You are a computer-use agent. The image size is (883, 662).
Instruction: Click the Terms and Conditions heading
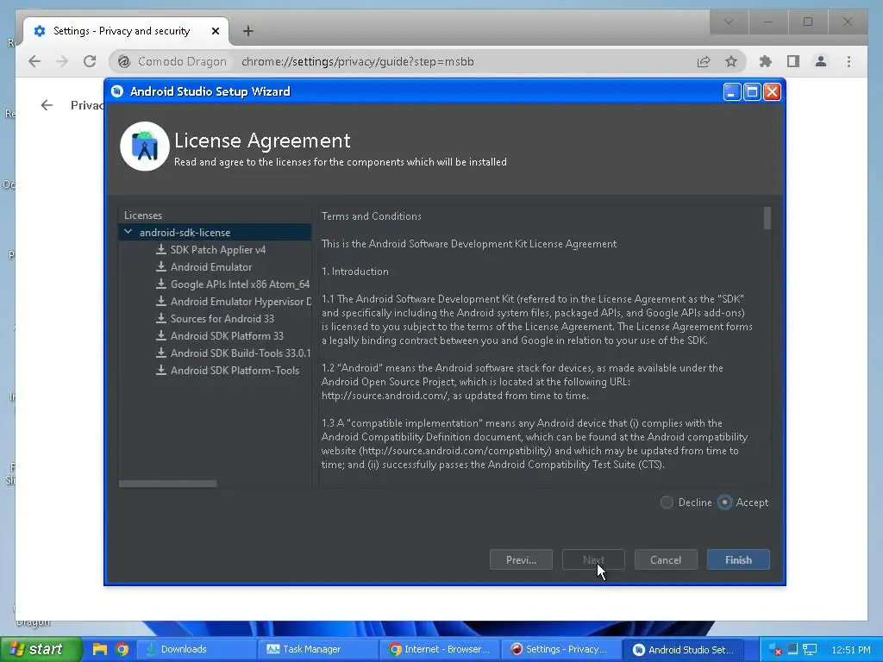371,216
